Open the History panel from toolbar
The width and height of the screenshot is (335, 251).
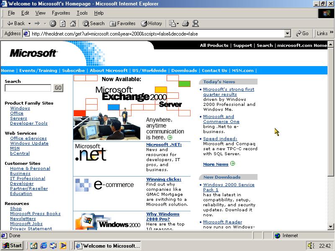point(151,23)
